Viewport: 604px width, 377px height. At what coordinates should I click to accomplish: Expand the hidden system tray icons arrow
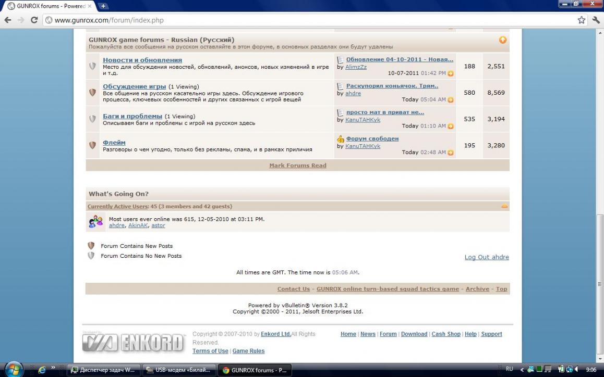[522, 370]
